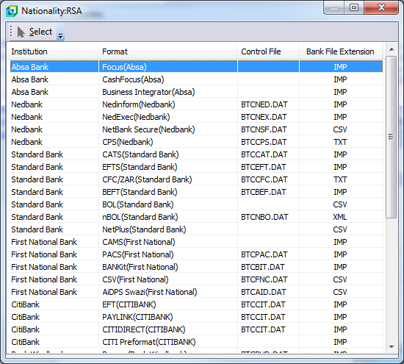Click the BTCNEX.DAT control file cell
The image size is (404, 364).
[x=264, y=117]
